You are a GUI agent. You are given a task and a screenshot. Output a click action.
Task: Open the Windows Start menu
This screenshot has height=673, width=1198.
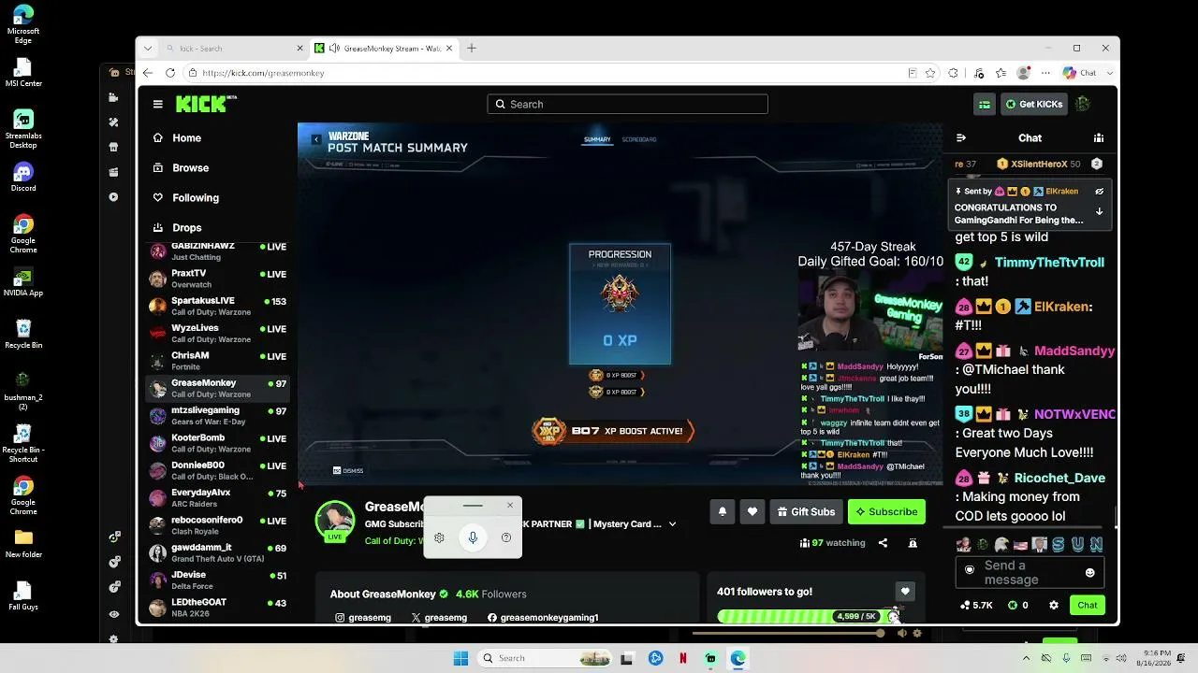point(460,658)
